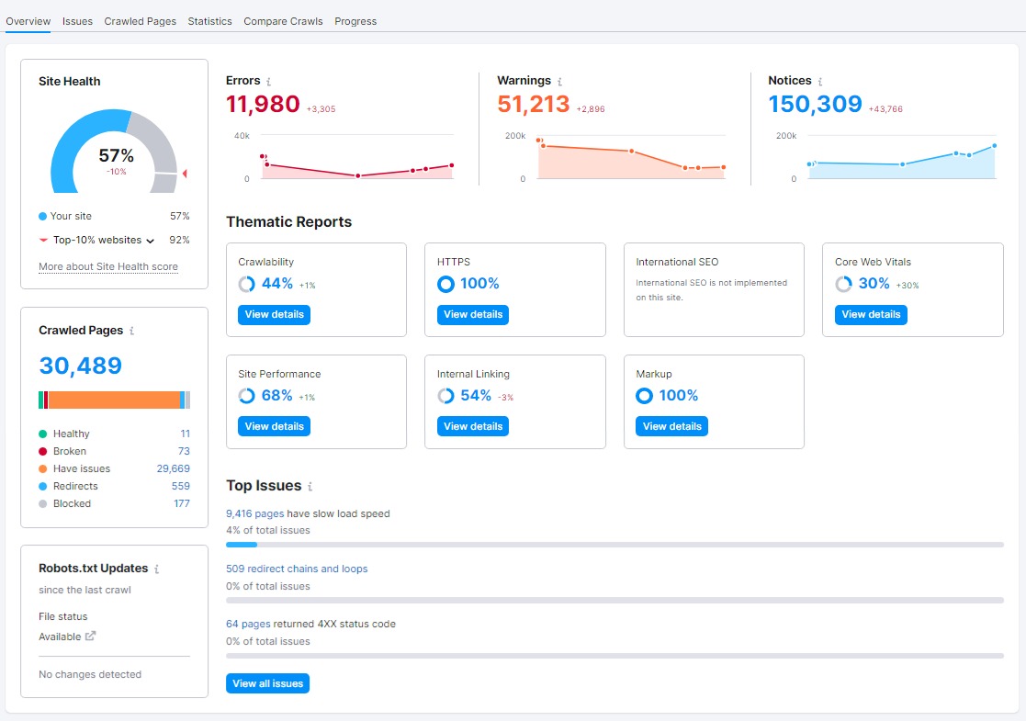The height and width of the screenshot is (721, 1026).
Task: Click the Errors total 11,980
Action: 263,104
